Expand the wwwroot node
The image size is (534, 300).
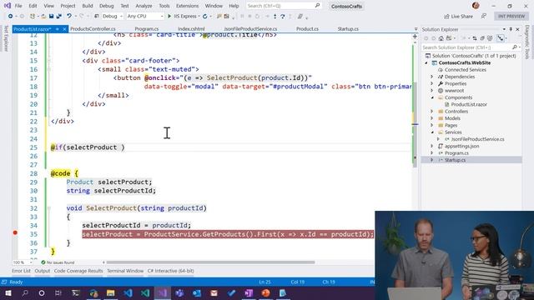432,91
